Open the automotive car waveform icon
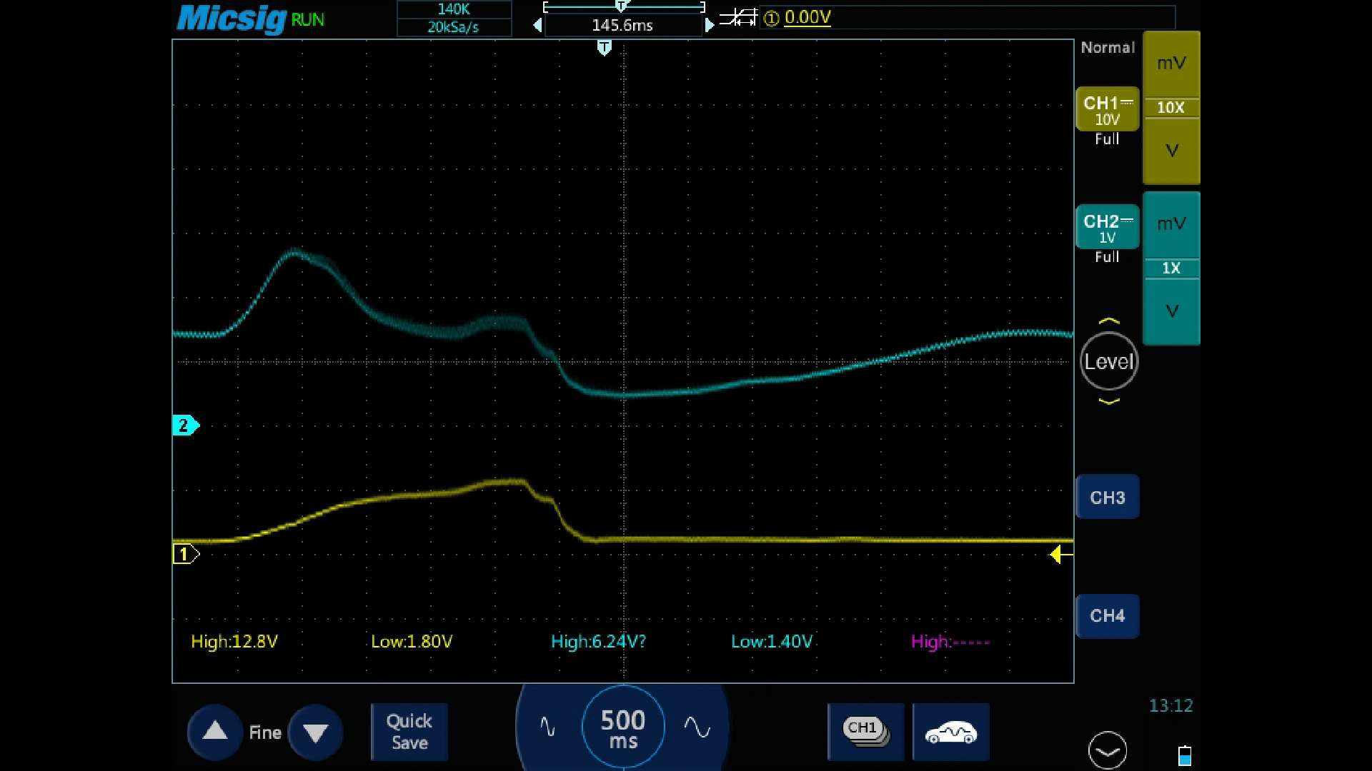 point(950,732)
